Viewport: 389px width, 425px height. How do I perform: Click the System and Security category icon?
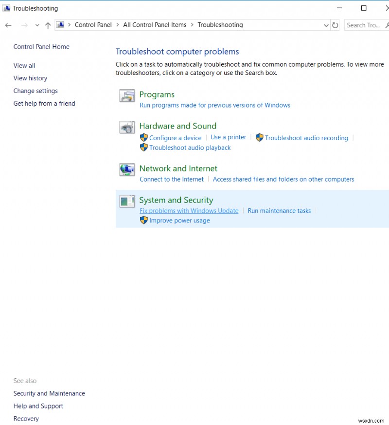[127, 202]
